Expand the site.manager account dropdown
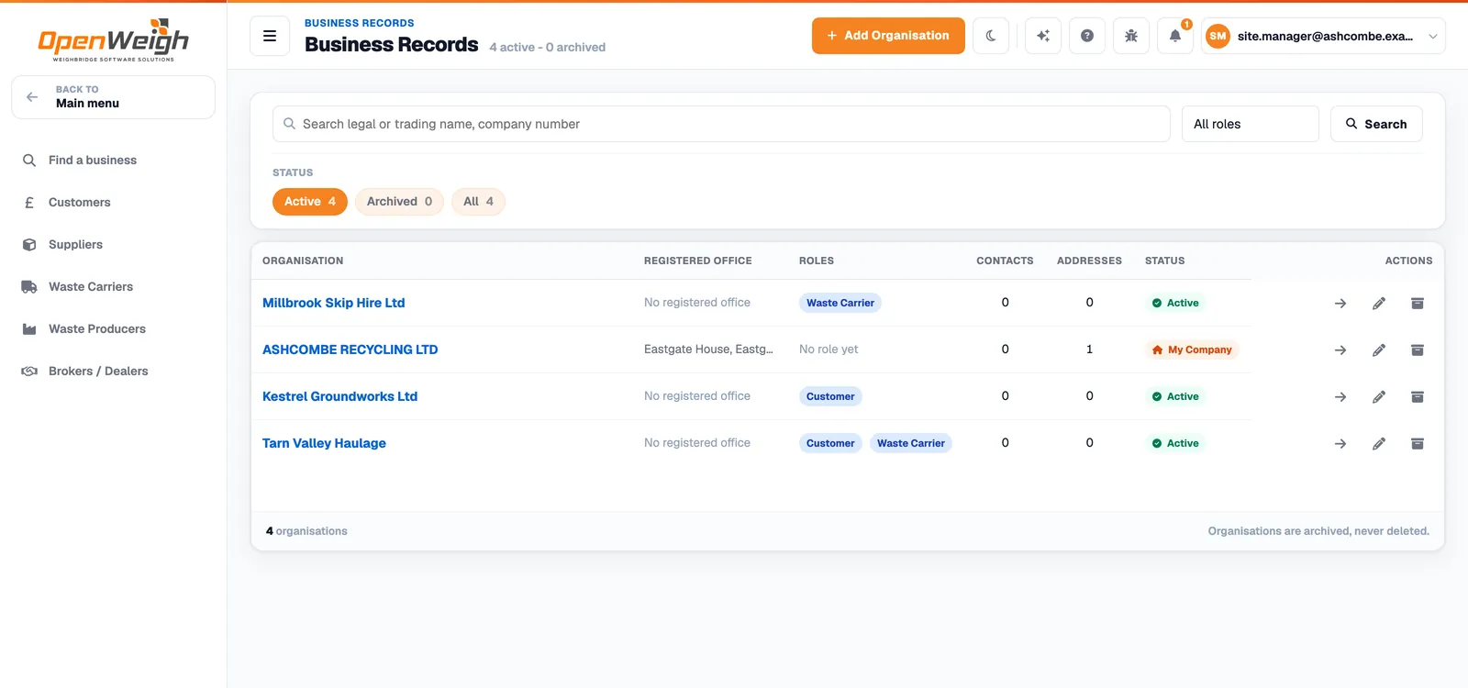 click(x=1323, y=36)
